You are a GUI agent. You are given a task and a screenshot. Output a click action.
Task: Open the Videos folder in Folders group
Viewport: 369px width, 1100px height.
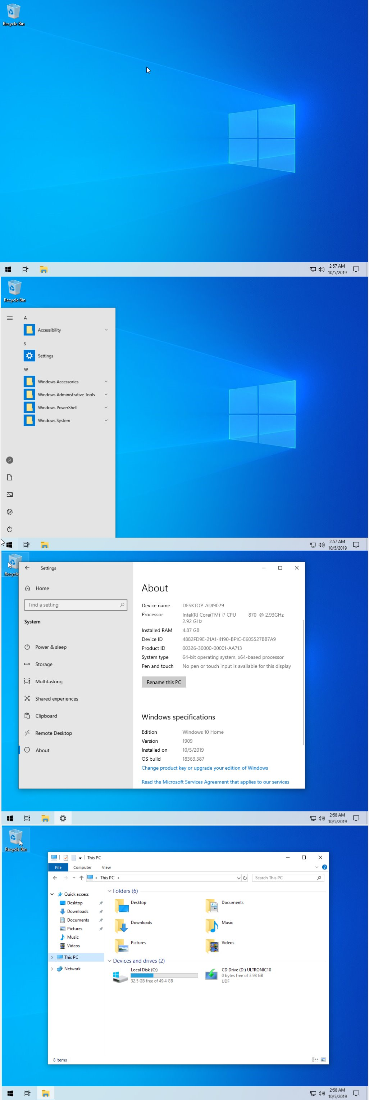pos(220,945)
